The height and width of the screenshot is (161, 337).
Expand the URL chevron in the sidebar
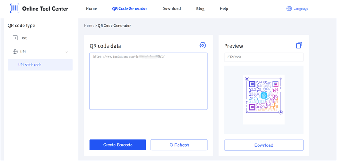(67, 52)
